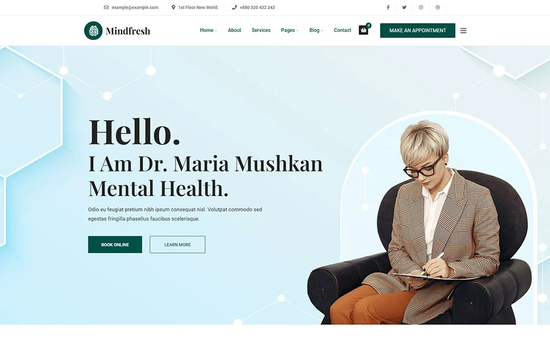Expand the Home dropdown menu

click(x=209, y=30)
